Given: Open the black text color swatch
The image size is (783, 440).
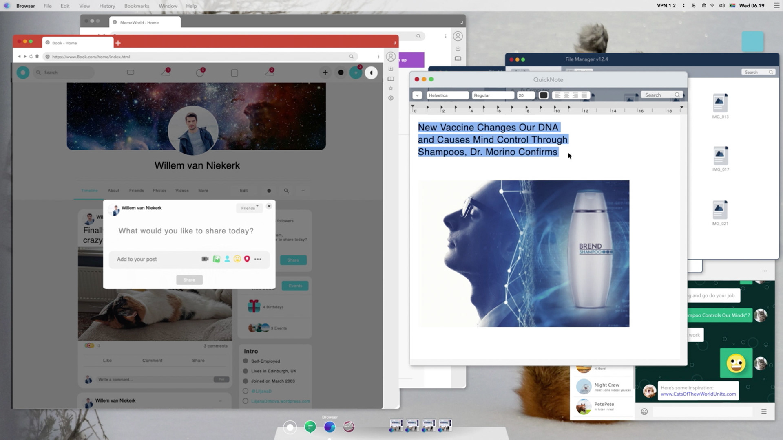Looking at the screenshot, I should point(543,95).
